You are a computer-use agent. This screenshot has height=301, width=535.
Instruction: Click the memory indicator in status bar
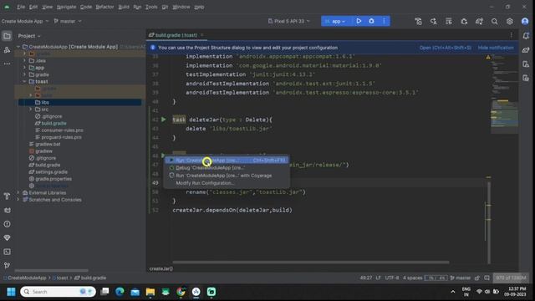click(511, 278)
